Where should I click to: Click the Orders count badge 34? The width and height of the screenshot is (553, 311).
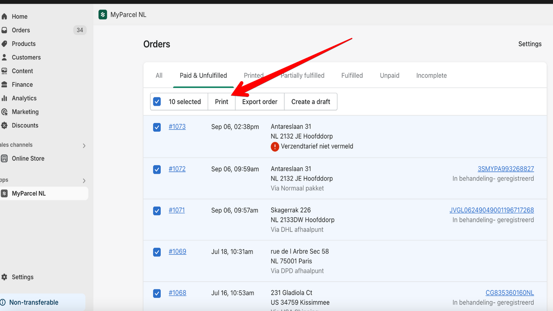(x=80, y=30)
